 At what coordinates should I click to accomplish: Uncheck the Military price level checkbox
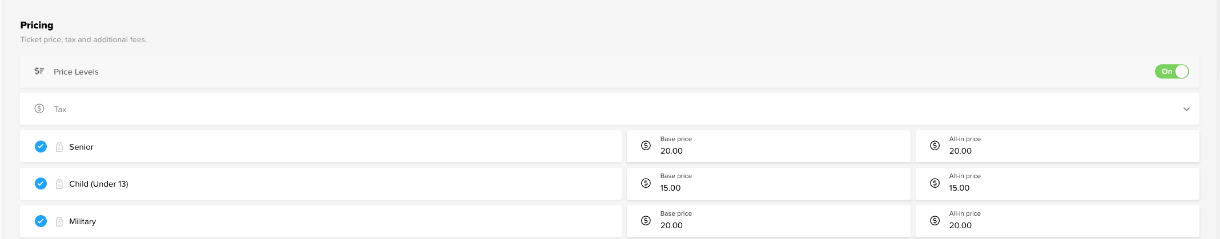pyautogui.click(x=41, y=221)
